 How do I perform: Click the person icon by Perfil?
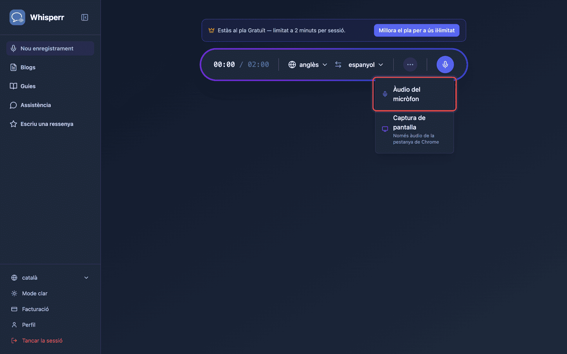[x=14, y=325]
